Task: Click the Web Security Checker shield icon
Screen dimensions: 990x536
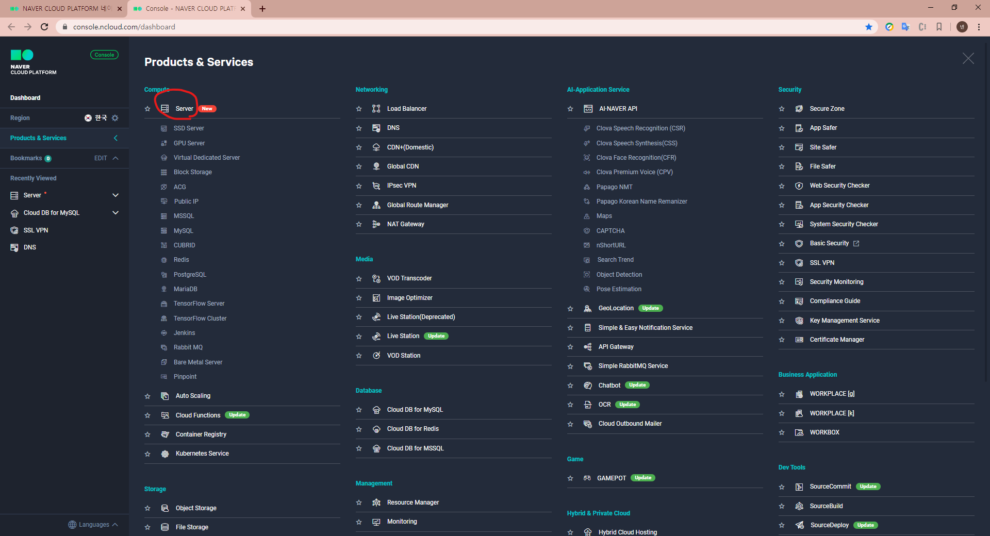Action: 799,186
